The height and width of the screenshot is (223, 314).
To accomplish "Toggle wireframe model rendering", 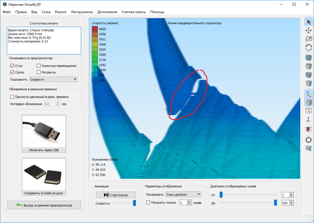I will pyautogui.click(x=308, y=111).
